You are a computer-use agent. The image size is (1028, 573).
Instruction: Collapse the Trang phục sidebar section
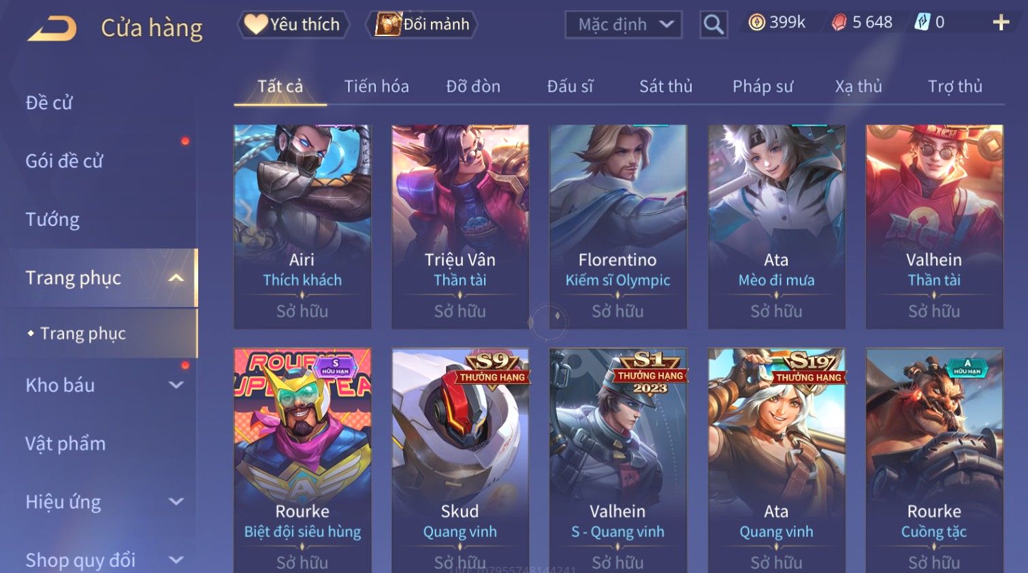pyautogui.click(x=176, y=278)
